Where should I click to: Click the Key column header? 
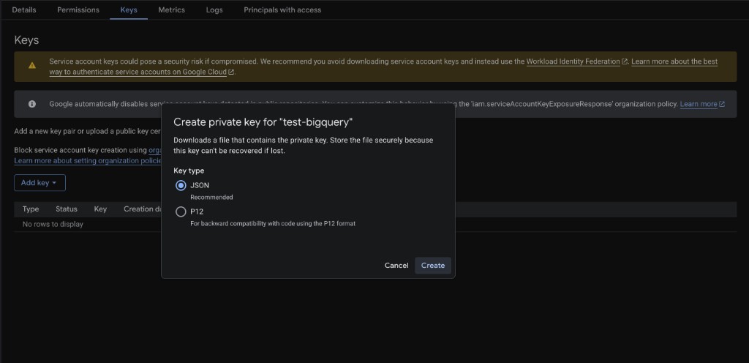tap(100, 209)
